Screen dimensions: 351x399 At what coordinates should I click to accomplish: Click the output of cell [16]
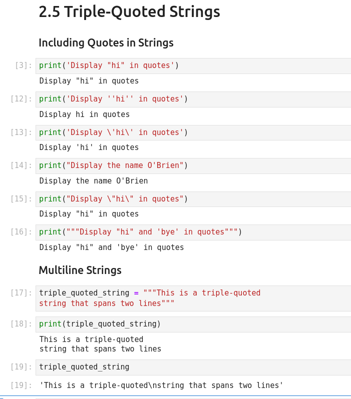point(111,247)
